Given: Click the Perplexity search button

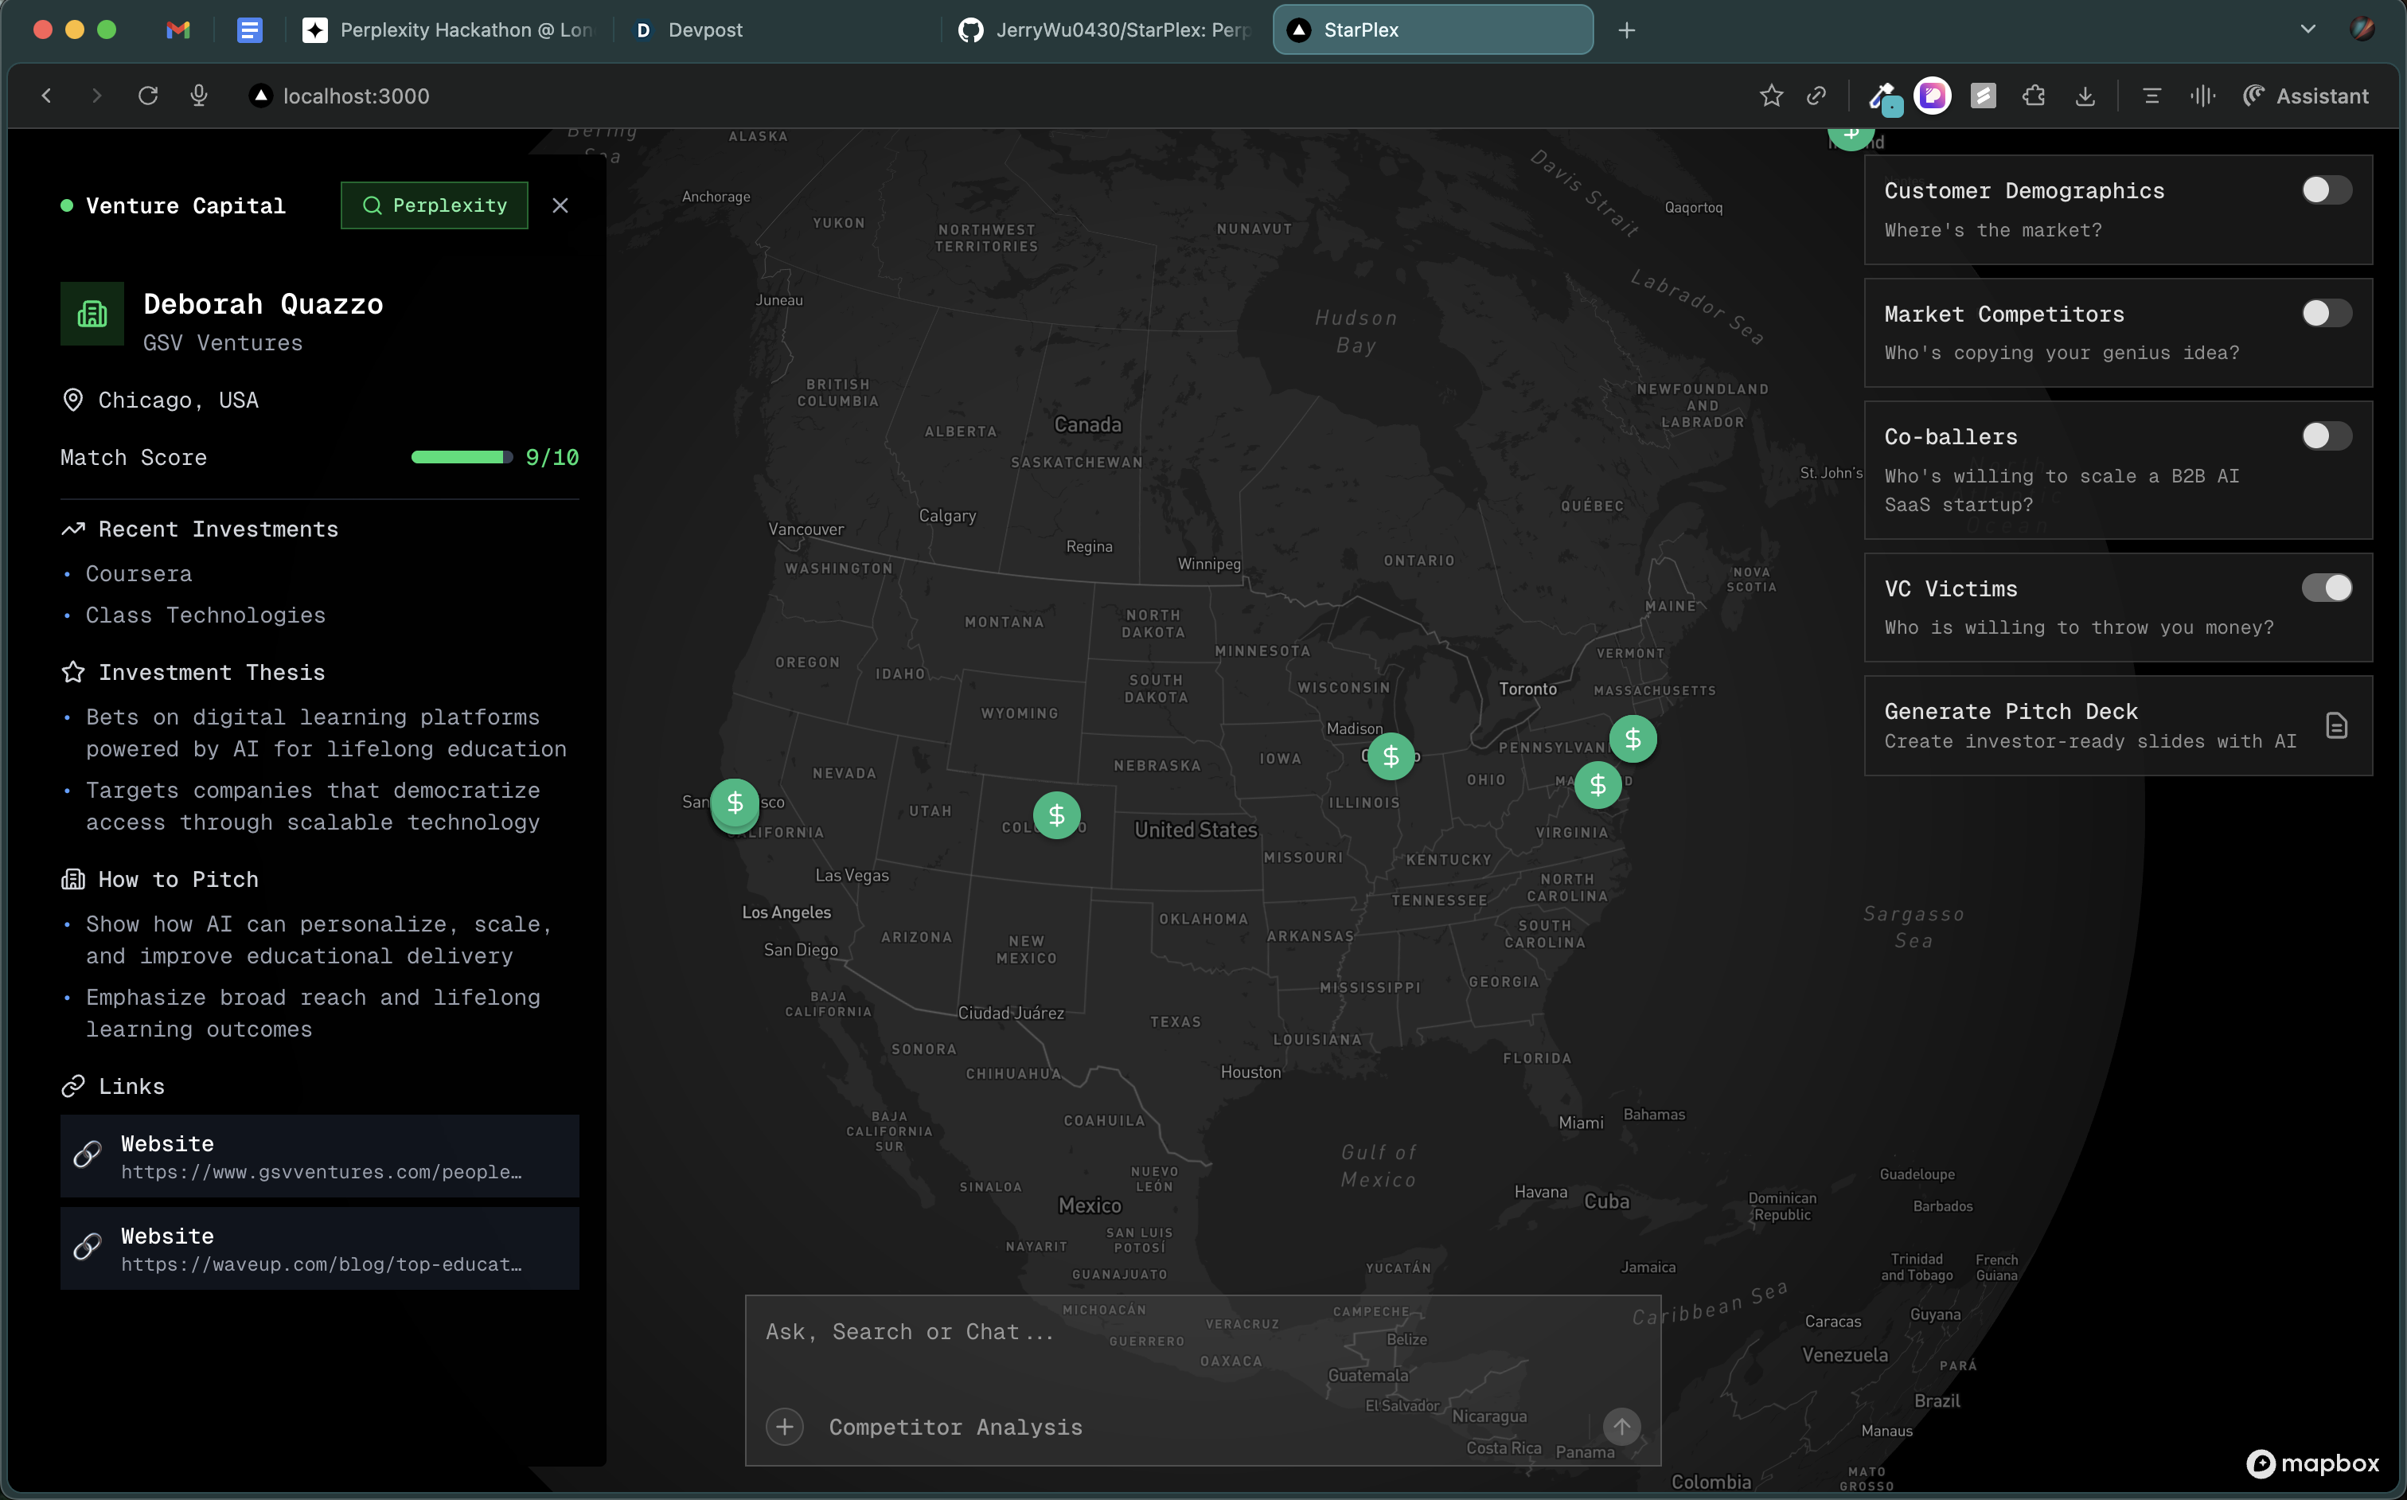Looking at the screenshot, I should (x=435, y=205).
